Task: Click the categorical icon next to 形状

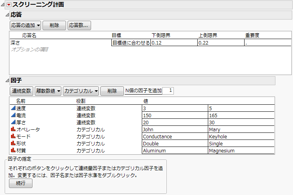Action: coord(13,143)
